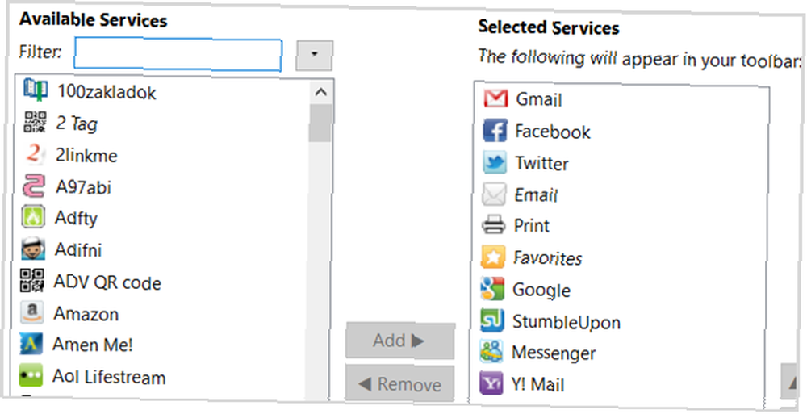Select the Favorites star icon

pyautogui.click(x=492, y=257)
